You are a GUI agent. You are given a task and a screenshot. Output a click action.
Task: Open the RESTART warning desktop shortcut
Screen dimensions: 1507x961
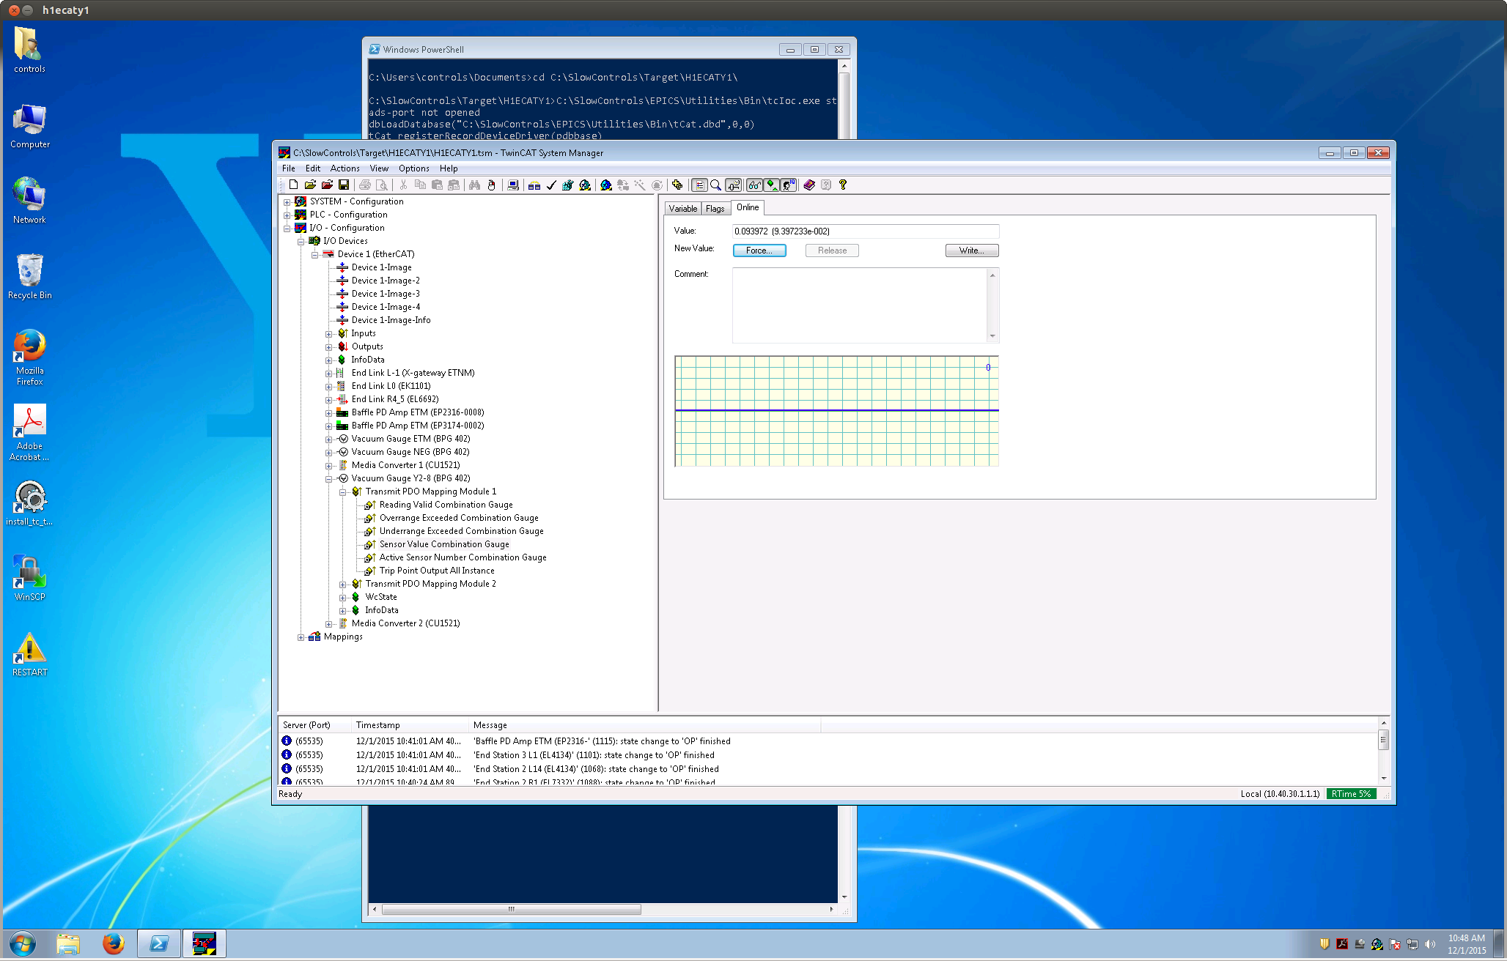pyautogui.click(x=29, y=654)
